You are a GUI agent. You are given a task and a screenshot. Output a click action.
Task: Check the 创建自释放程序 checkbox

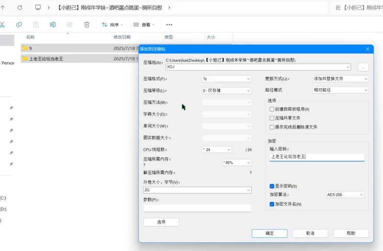[272, 109]
